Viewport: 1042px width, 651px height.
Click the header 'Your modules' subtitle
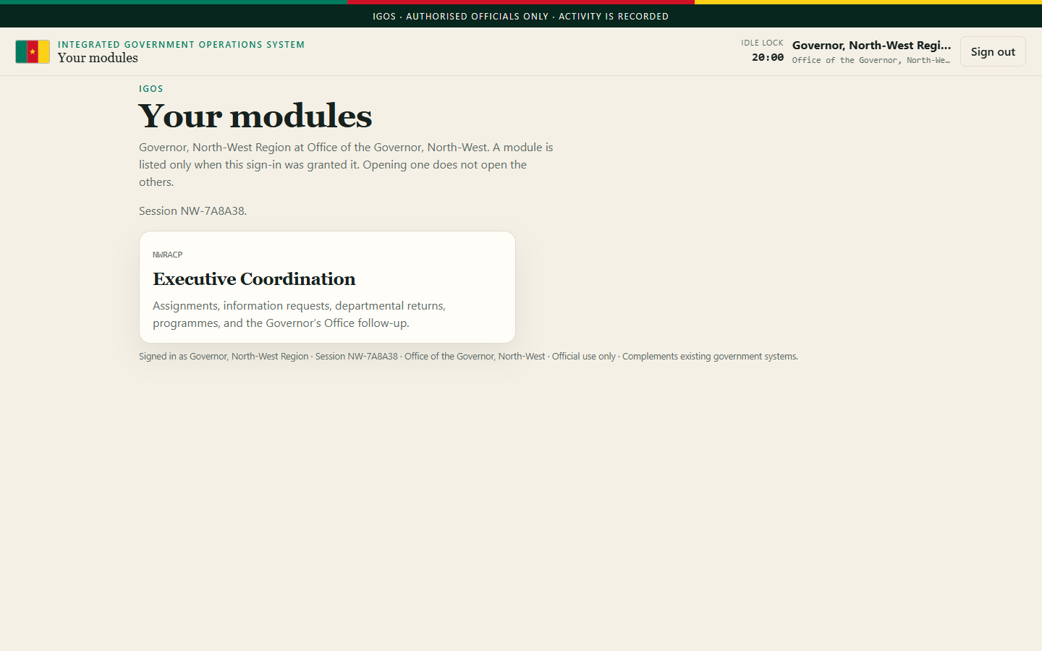tap(98, 58)
